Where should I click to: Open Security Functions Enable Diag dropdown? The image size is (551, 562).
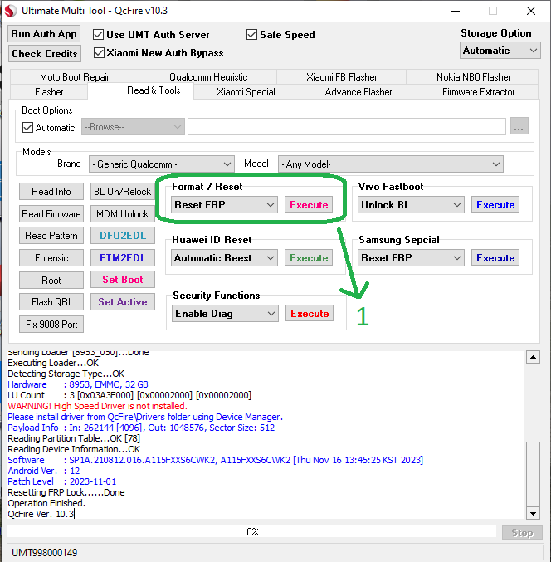(x=225, y=313)
